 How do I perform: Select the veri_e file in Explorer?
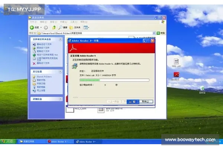(x=76, y=109)
